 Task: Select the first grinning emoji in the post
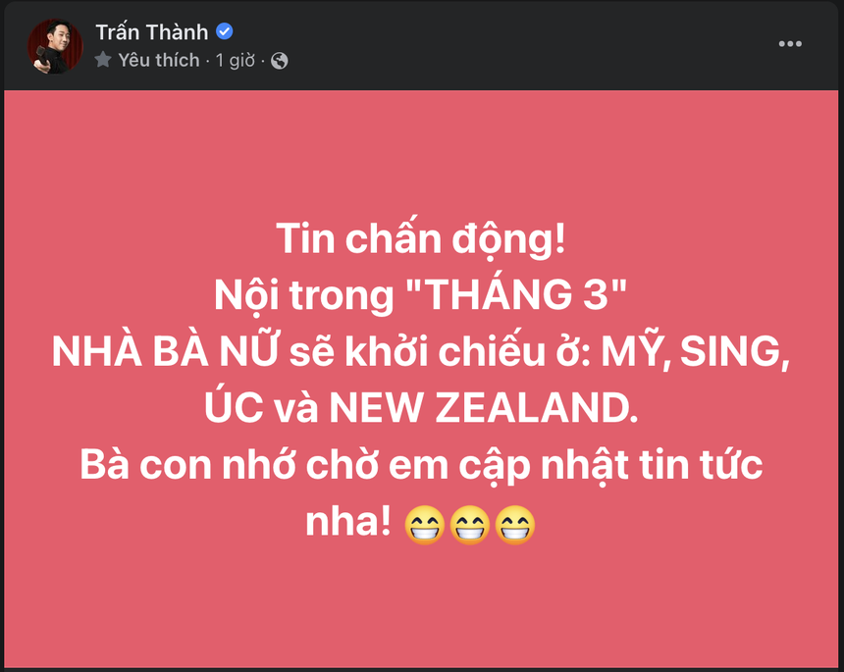coord(424,525)
